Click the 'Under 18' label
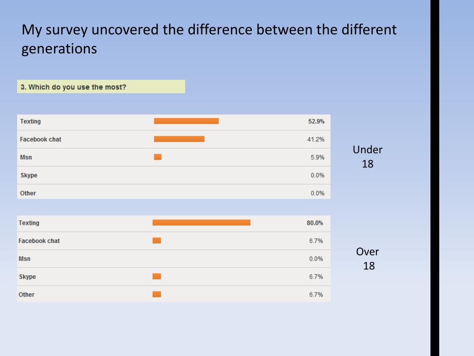The image size is (474, 356). pos(368,157)
